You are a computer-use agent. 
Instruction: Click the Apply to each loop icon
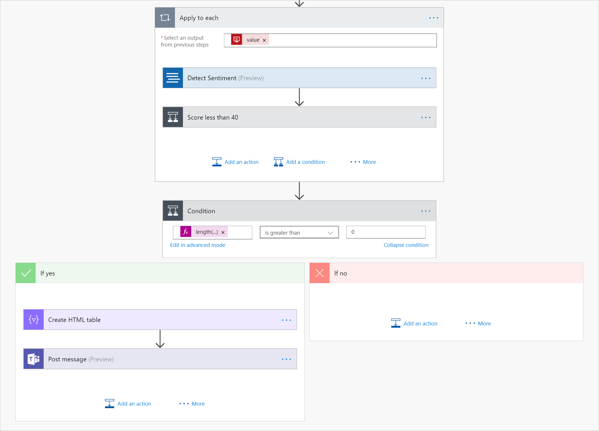[165, 18]
